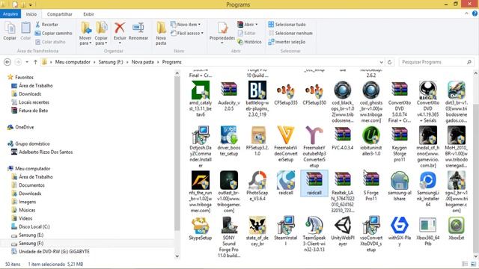Select the withSIX-Play file icon
The height and width of the screenshot is (269, 479).
[400, 226]
